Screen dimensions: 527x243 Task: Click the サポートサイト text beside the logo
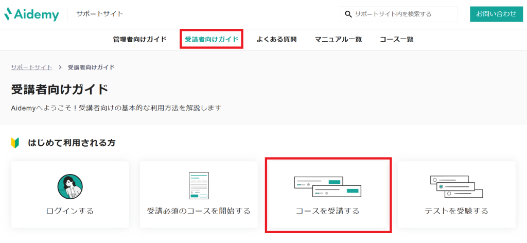click(x=100, y=14)
